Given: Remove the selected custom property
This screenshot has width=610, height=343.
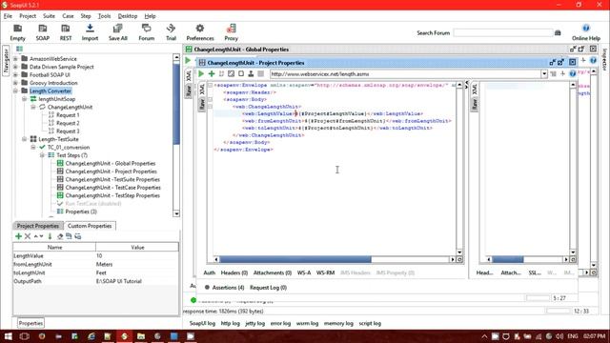Looking at the screenshot, I should coord(28,236).
